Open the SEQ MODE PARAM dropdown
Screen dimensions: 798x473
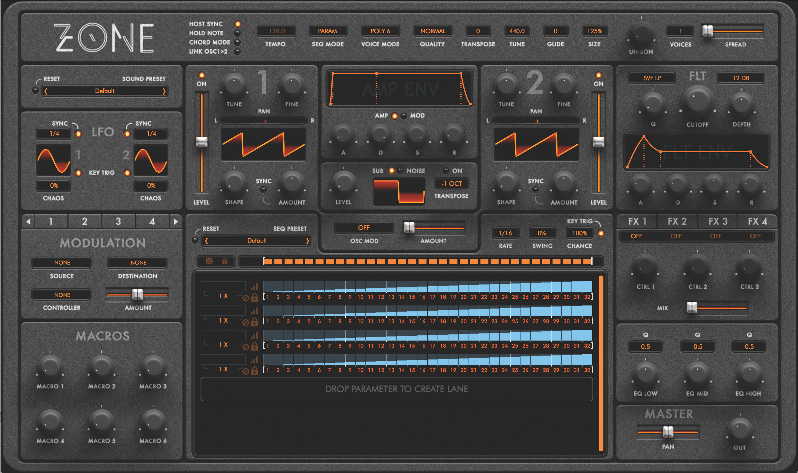(x=328, y=31)
